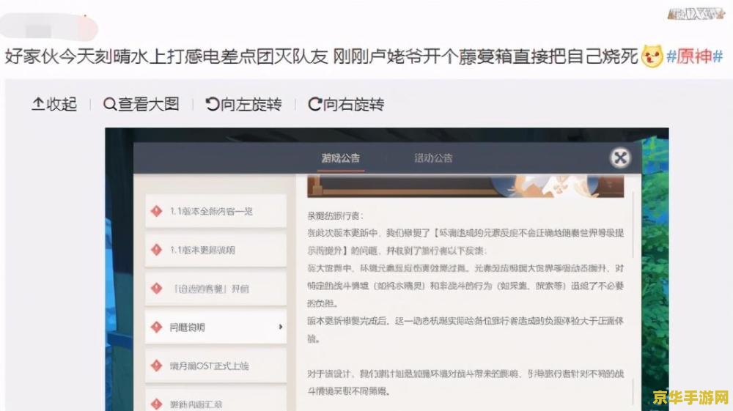
Task: Select the 1.1版本更新说明 announcement
Action: (x=216, y=251)
